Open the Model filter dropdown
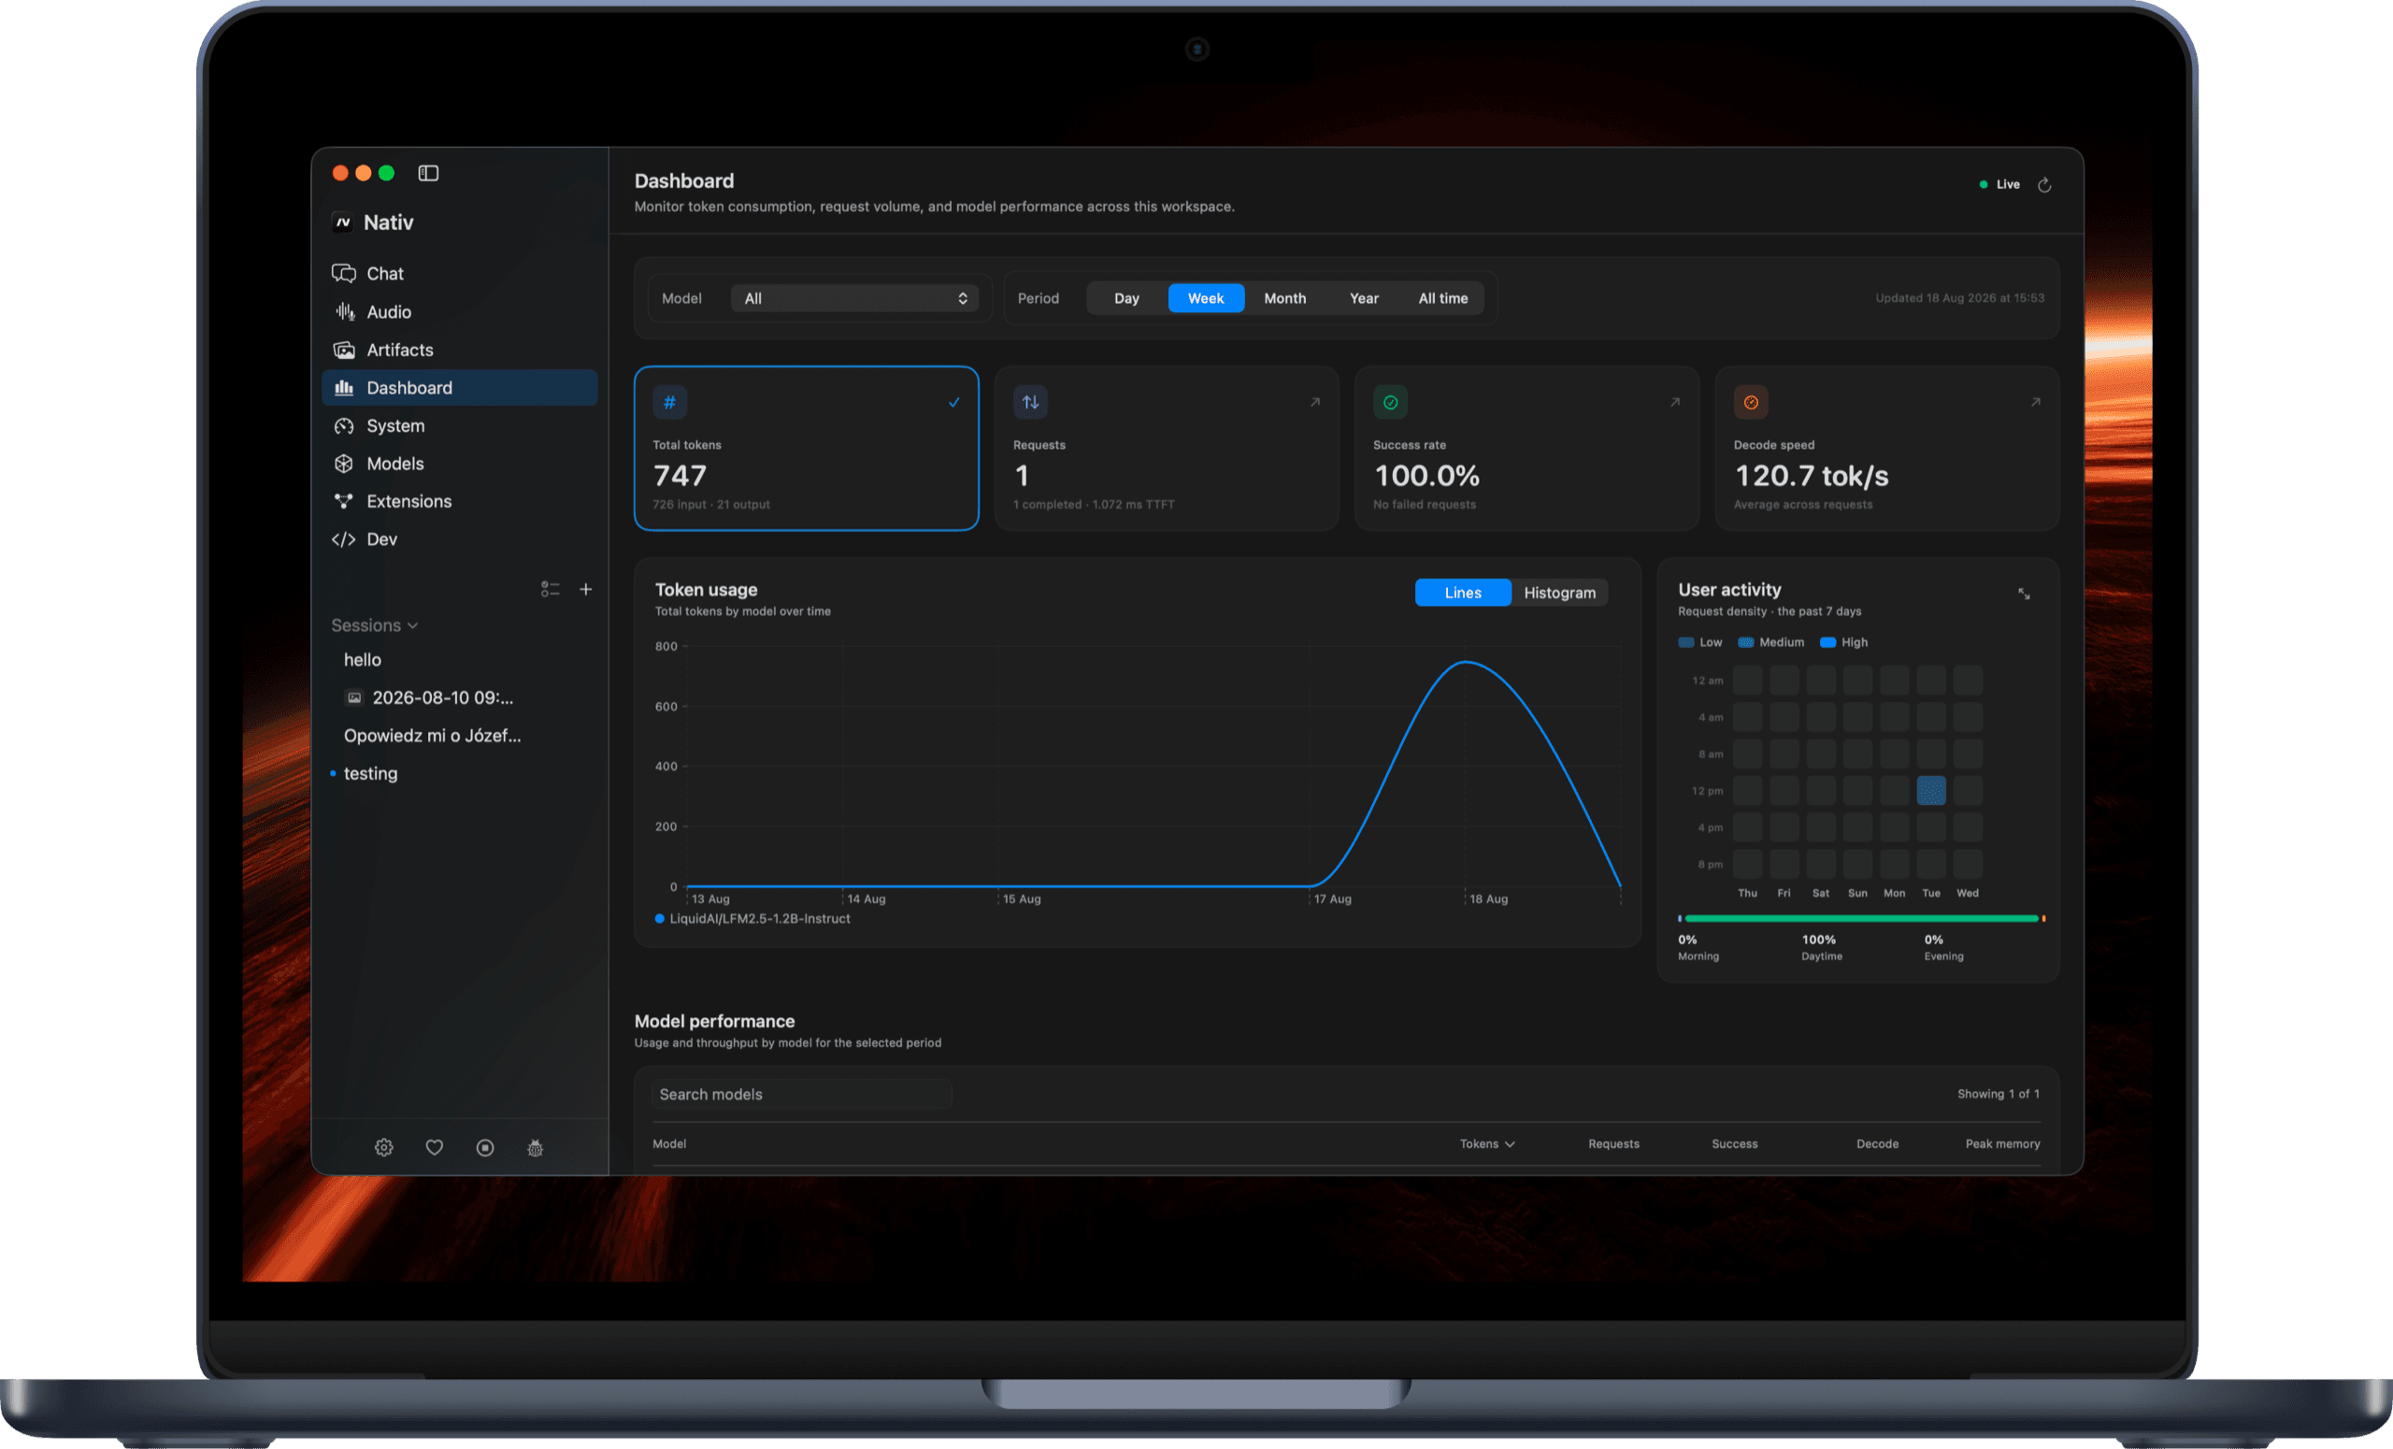 click(x=854, y=298)
